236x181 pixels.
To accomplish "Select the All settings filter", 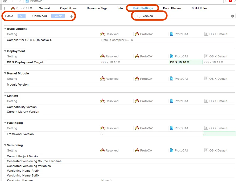I will coord(22,16).
